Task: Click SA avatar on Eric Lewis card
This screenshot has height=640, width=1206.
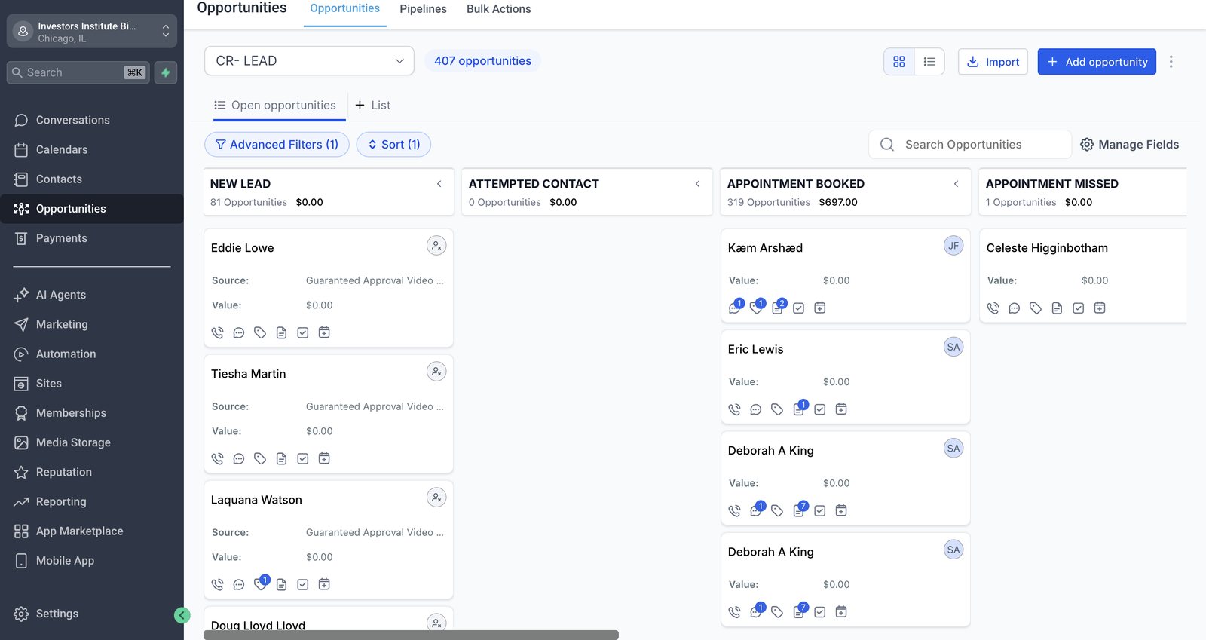Action: (x=953, y=347)
